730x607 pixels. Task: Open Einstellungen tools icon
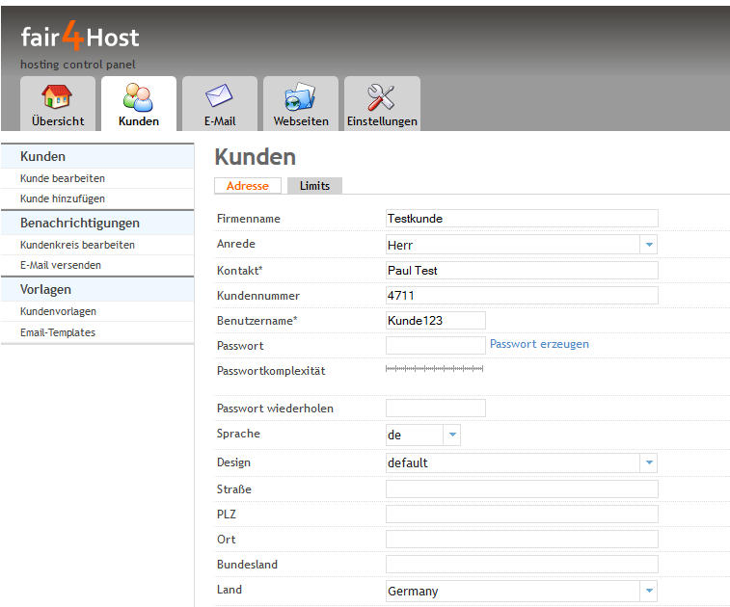[382, 97]
